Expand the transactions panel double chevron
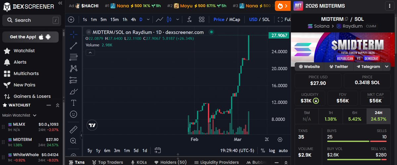 (286, 163)
